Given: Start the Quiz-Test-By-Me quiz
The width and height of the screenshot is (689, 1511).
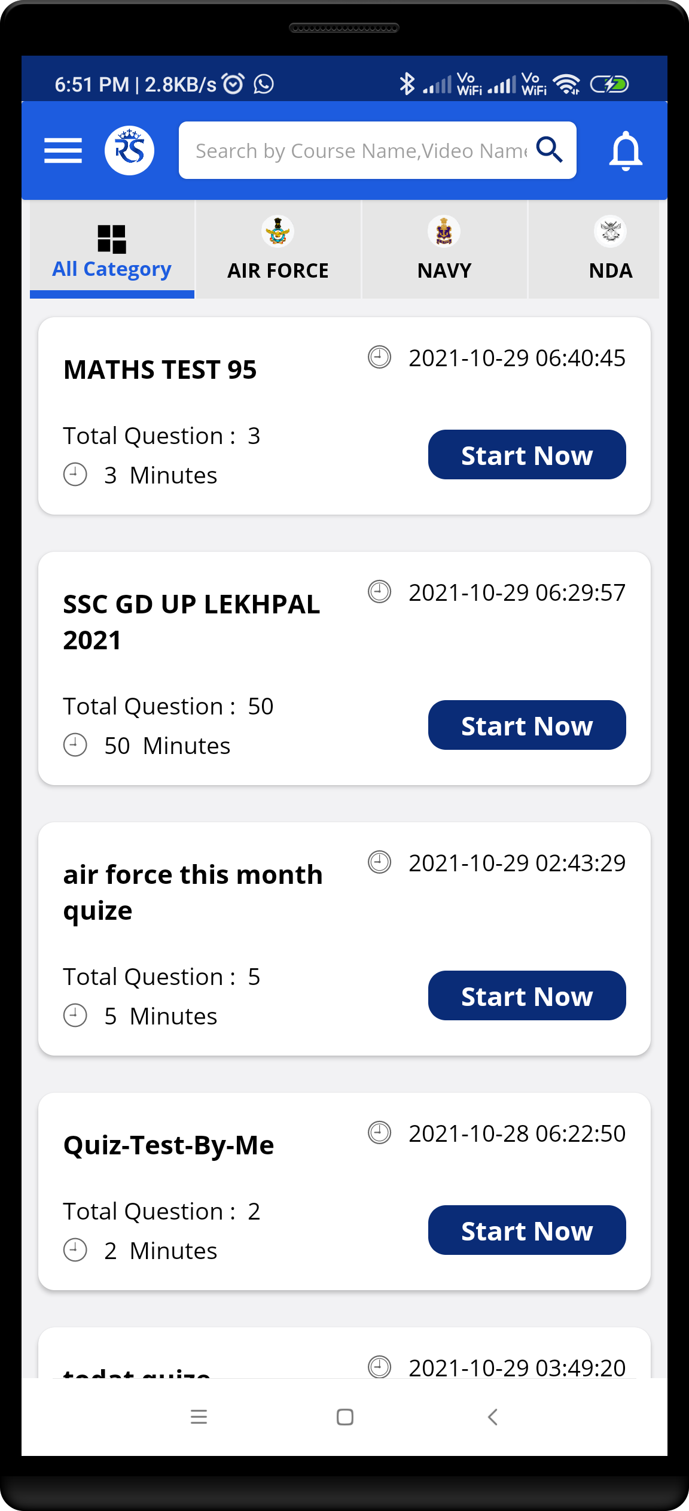Looking at the screenshot, I should (526, 1230).
